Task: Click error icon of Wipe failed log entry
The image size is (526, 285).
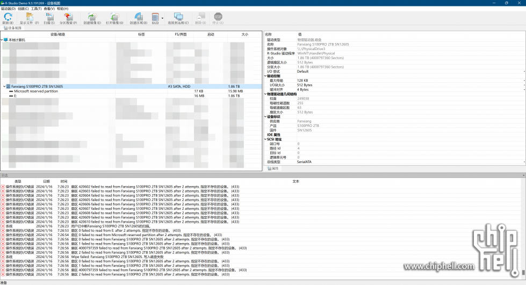Action: click(3, 257)
